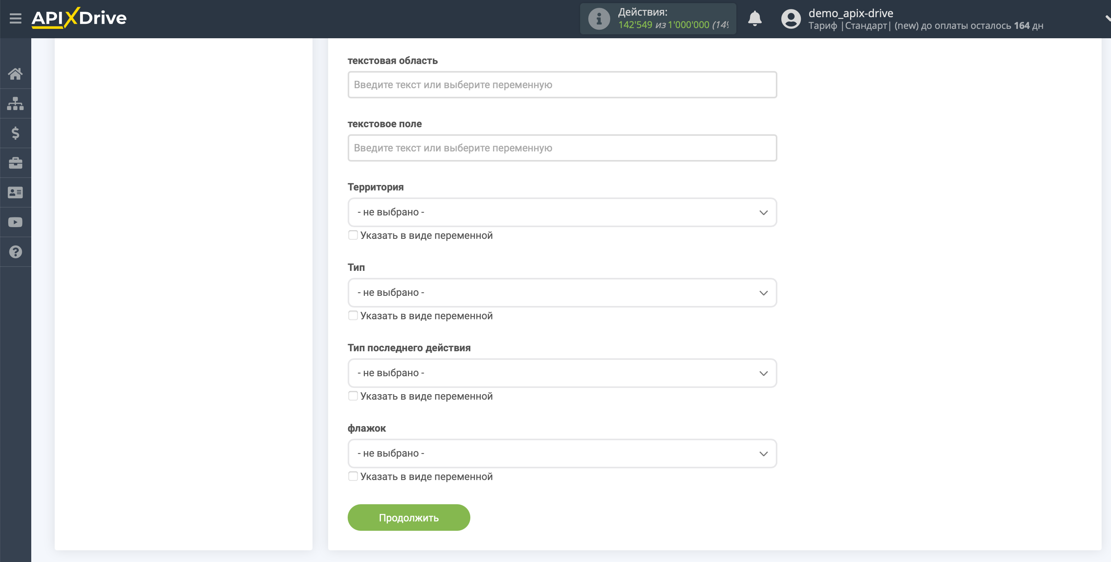Focus the текстовое поле input
The image size is (1111, 562).
pyautogui.click(x=562, y=148)
